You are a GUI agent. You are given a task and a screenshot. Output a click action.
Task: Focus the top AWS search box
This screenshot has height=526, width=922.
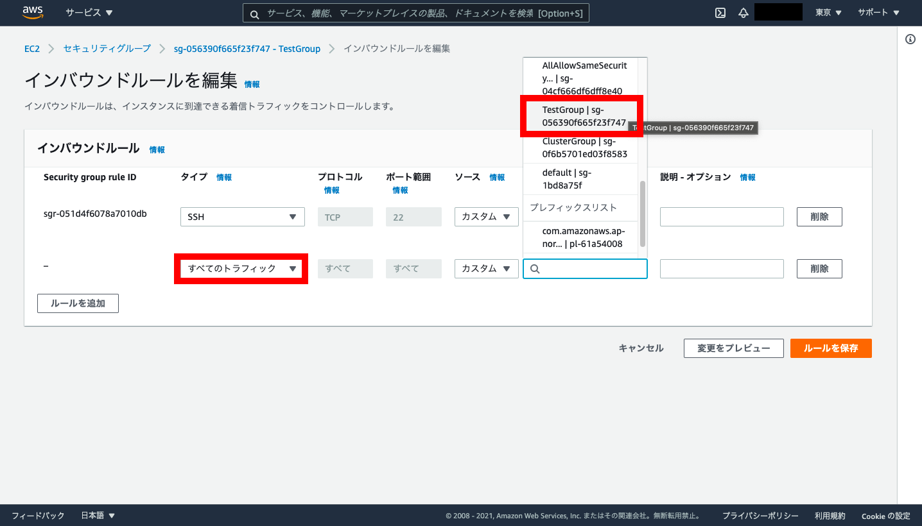pyautogui.click(x=416, y=13)
